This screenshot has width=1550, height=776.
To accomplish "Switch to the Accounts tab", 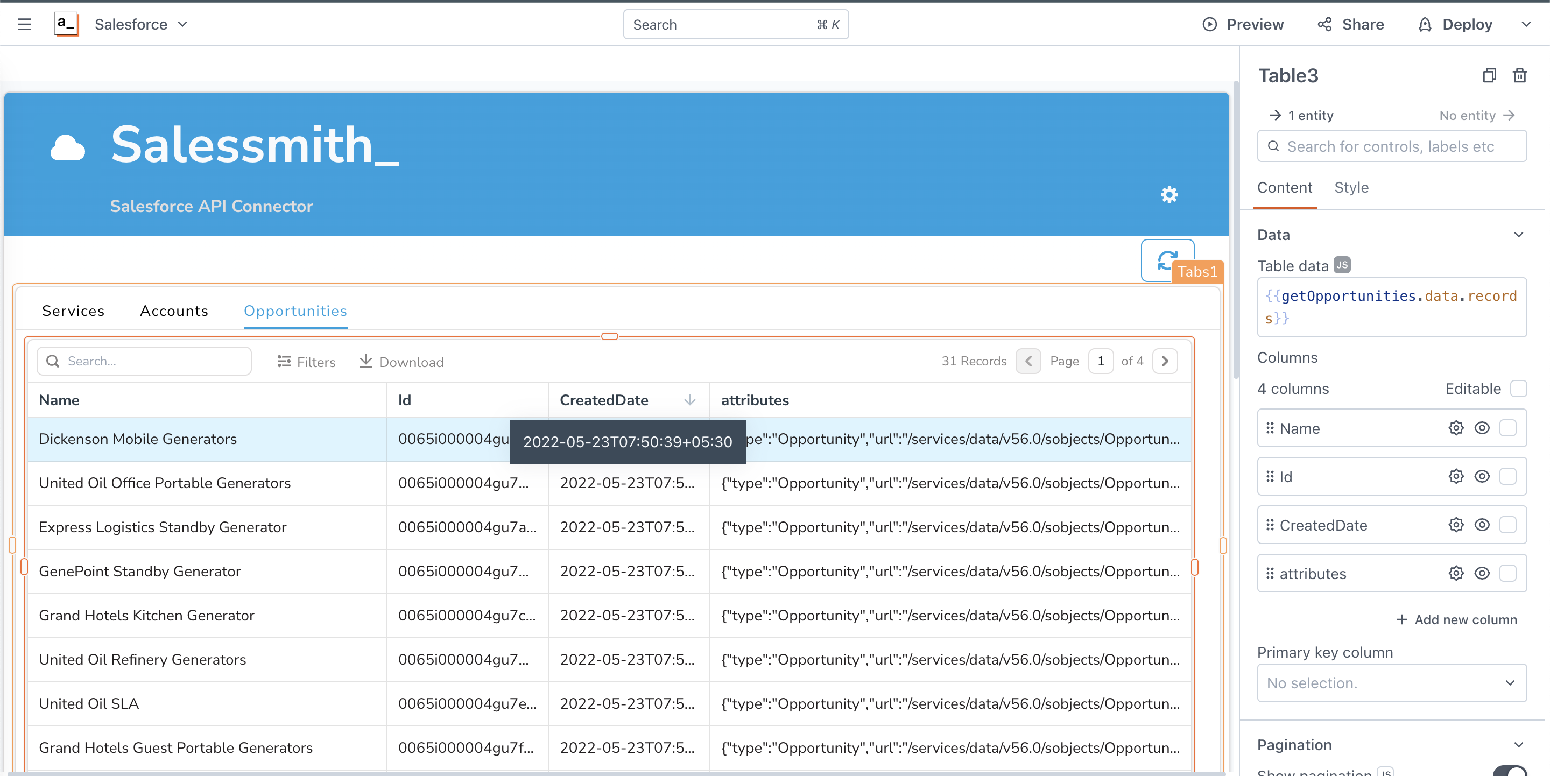I will point(174,311).
